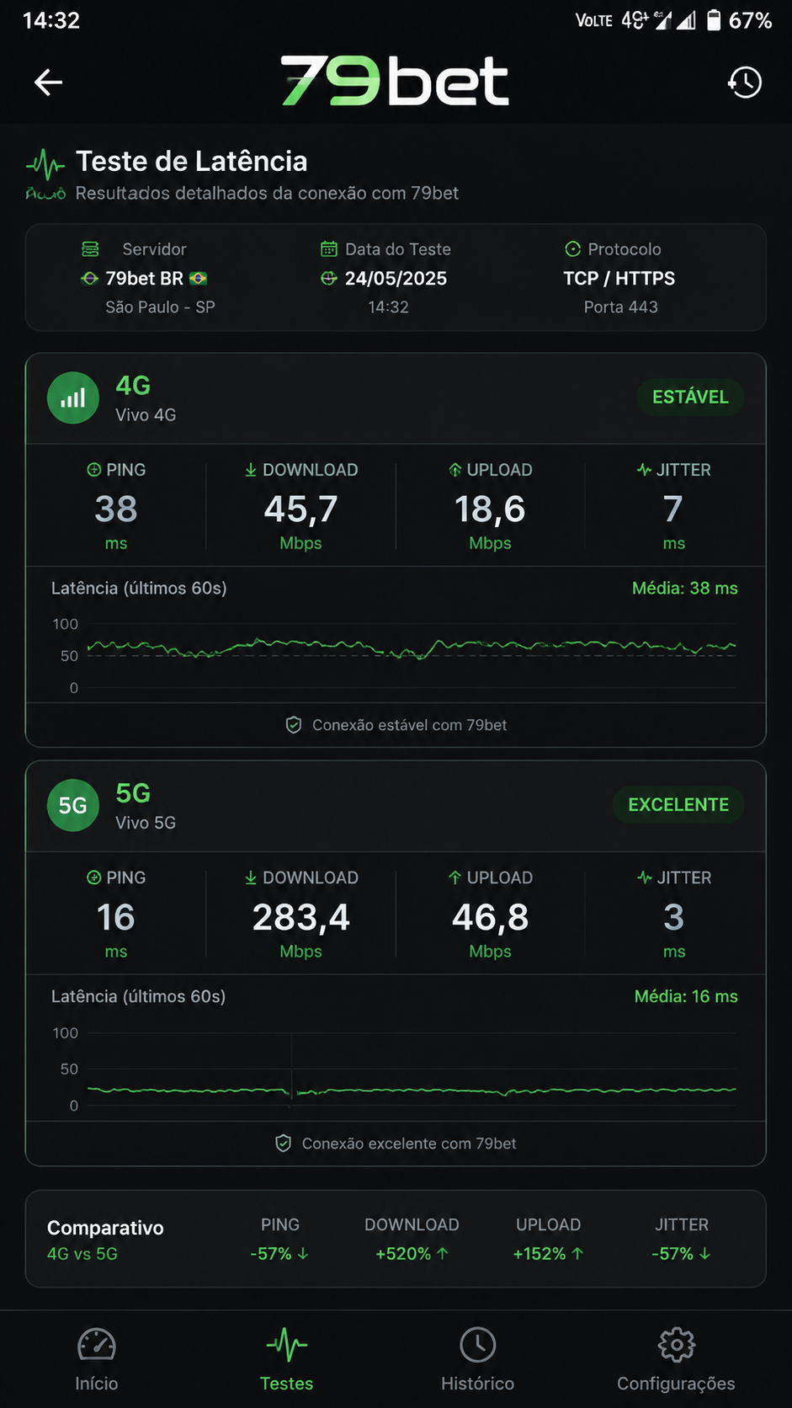
Task: Tap the 4G shield connection icon
Action: pyautogui.click(x=294, y=725)
